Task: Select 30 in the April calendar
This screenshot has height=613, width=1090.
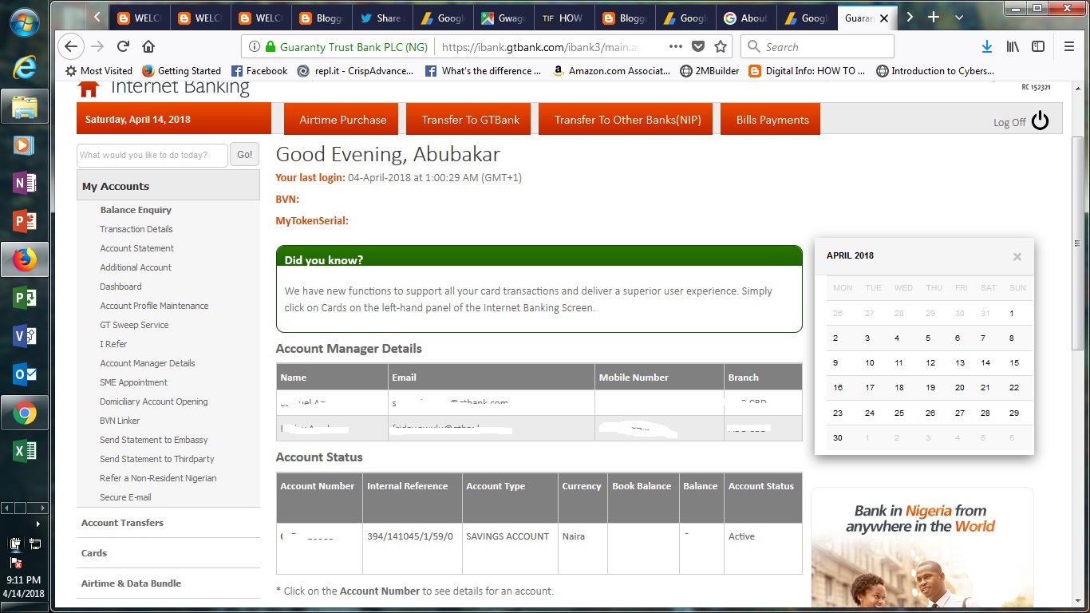Action: point(838,438)
